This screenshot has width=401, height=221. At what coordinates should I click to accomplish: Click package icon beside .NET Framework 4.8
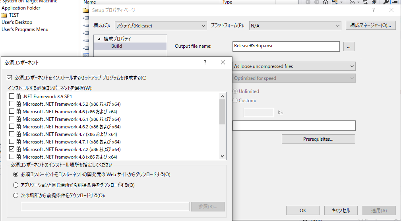pos(19,157)
